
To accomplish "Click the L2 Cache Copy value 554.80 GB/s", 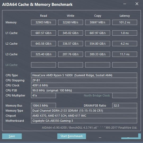I will [x=98, y=44].
